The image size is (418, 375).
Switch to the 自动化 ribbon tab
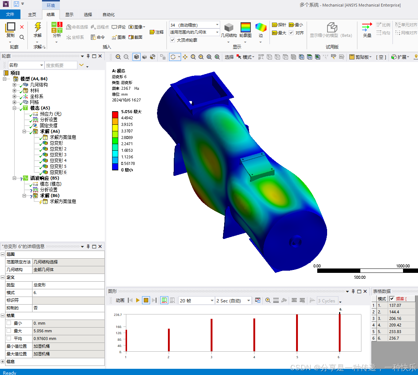(x=108, y=15)
